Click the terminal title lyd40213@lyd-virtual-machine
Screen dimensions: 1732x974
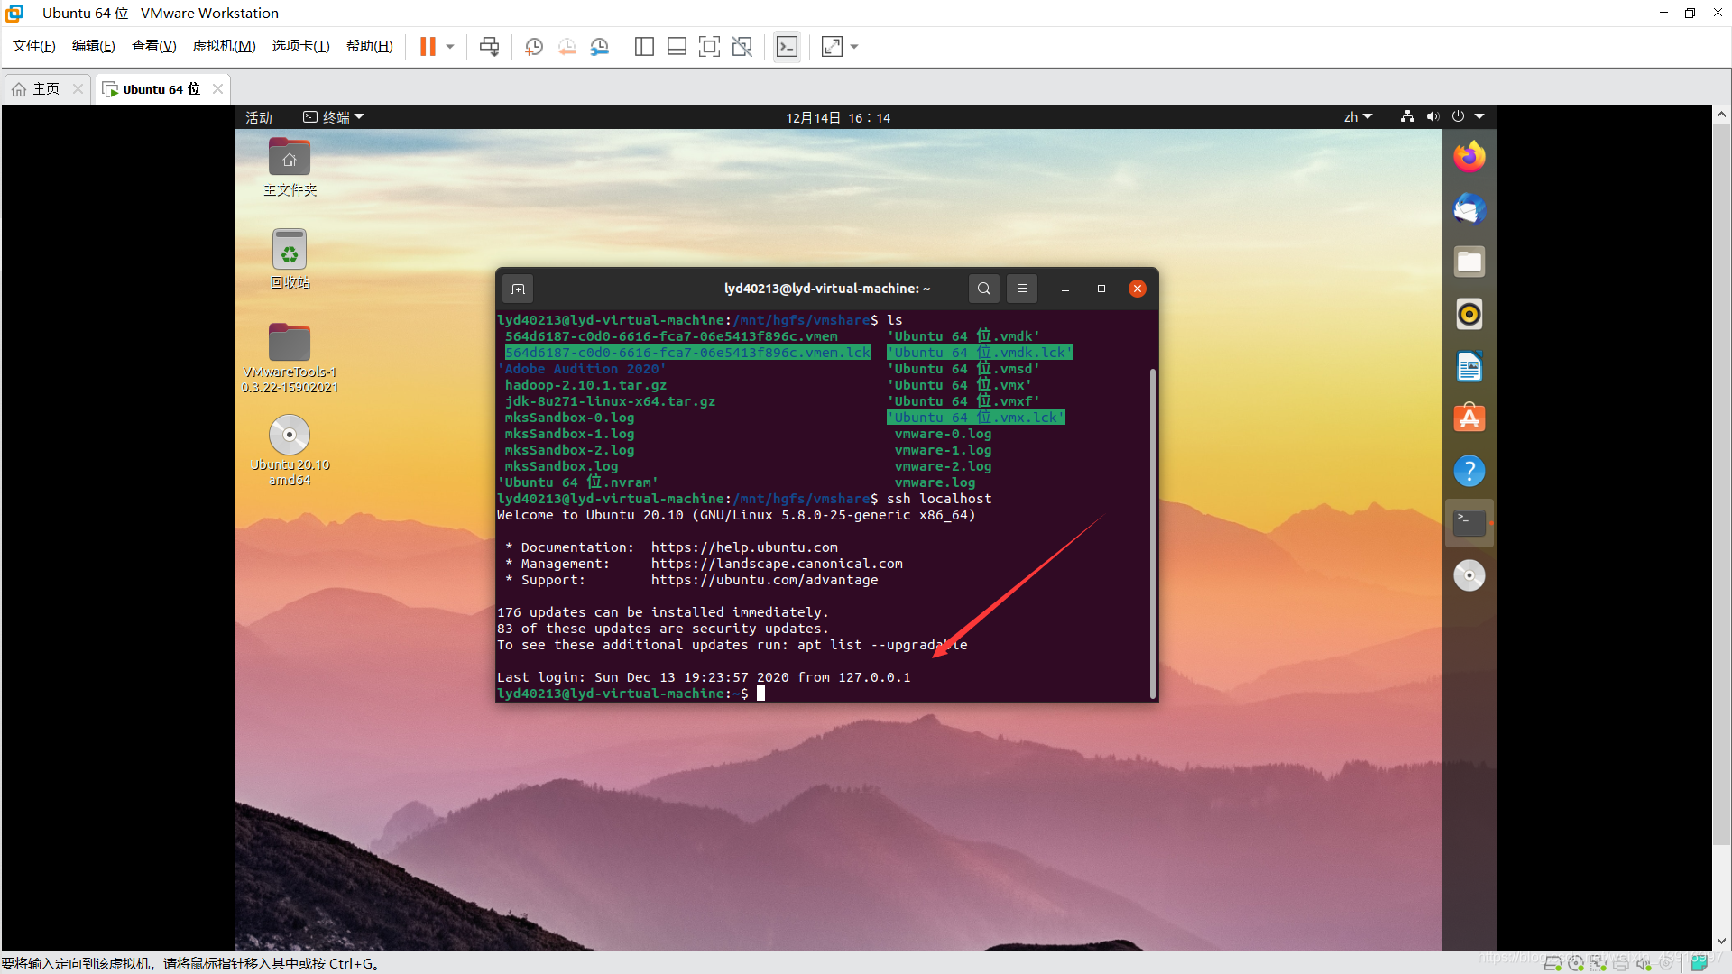(x=827, y=289)
